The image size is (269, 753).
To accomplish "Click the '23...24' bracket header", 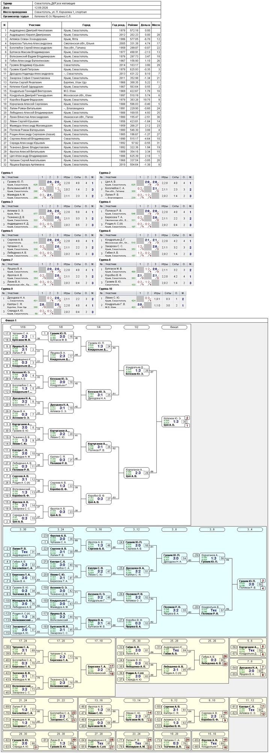I will click(x=136, y=734).
